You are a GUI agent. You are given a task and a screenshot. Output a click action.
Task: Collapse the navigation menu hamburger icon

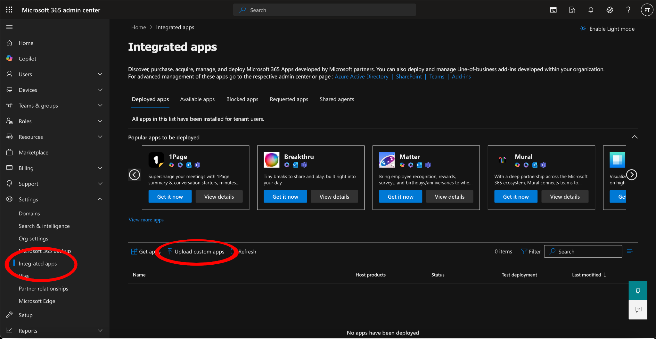click(x=9, y=27)
